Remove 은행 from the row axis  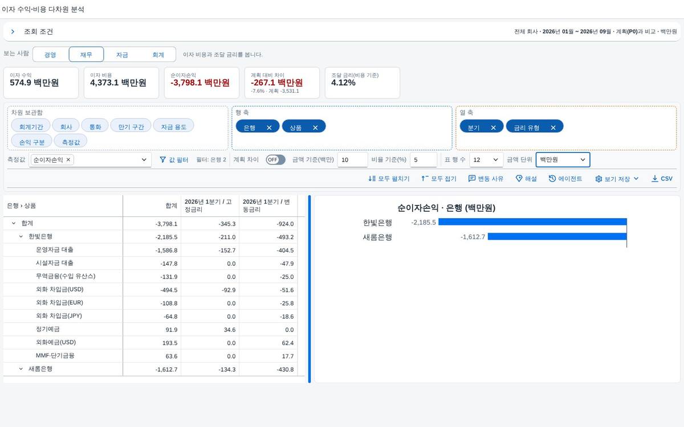pyautogui.click(x=269, y=128)
